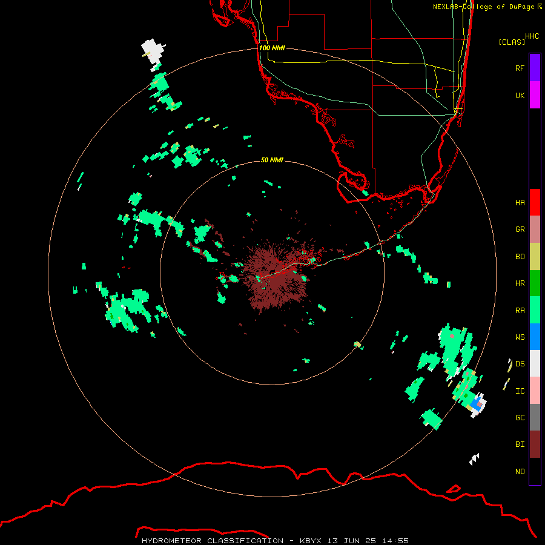Select the GC gray legend swatch

coord(535,417)
